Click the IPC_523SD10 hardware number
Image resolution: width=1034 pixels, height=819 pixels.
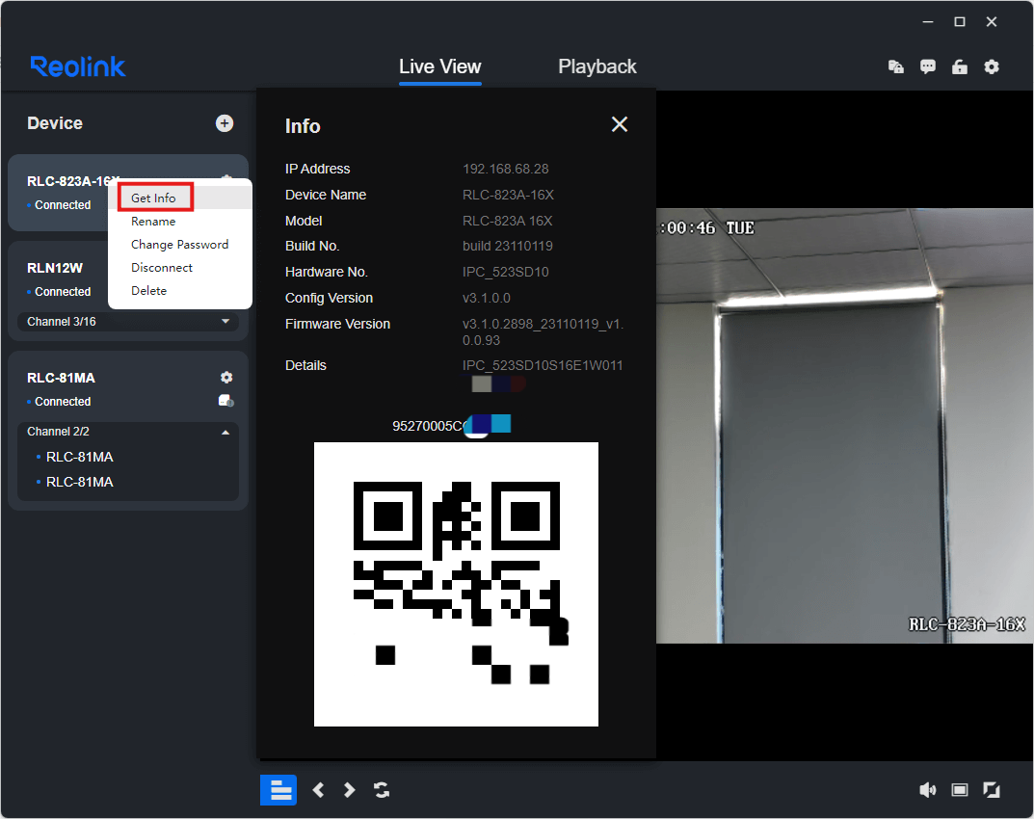[x=506, y=272]
